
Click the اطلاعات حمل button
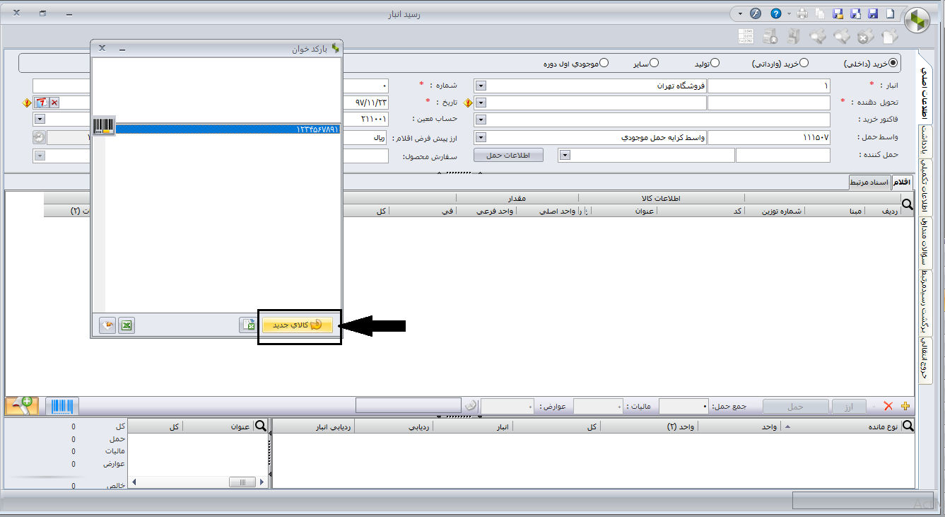[x=508, y=155]
